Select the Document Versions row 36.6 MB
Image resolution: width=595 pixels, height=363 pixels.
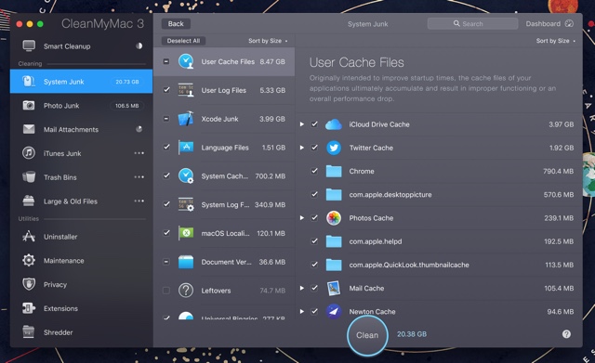[x=224, y=262]
